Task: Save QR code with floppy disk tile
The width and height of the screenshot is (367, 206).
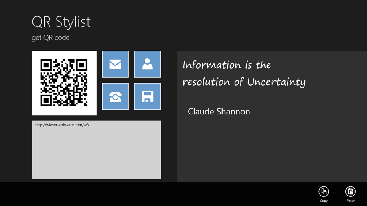Action: [x=148, y=96]
